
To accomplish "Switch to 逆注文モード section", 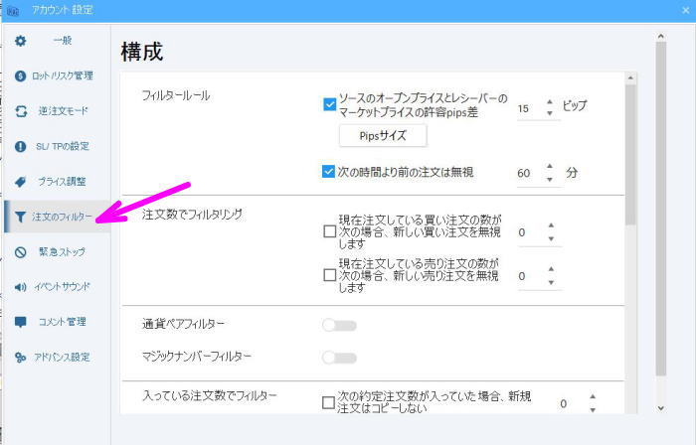I will pos(58,111).
